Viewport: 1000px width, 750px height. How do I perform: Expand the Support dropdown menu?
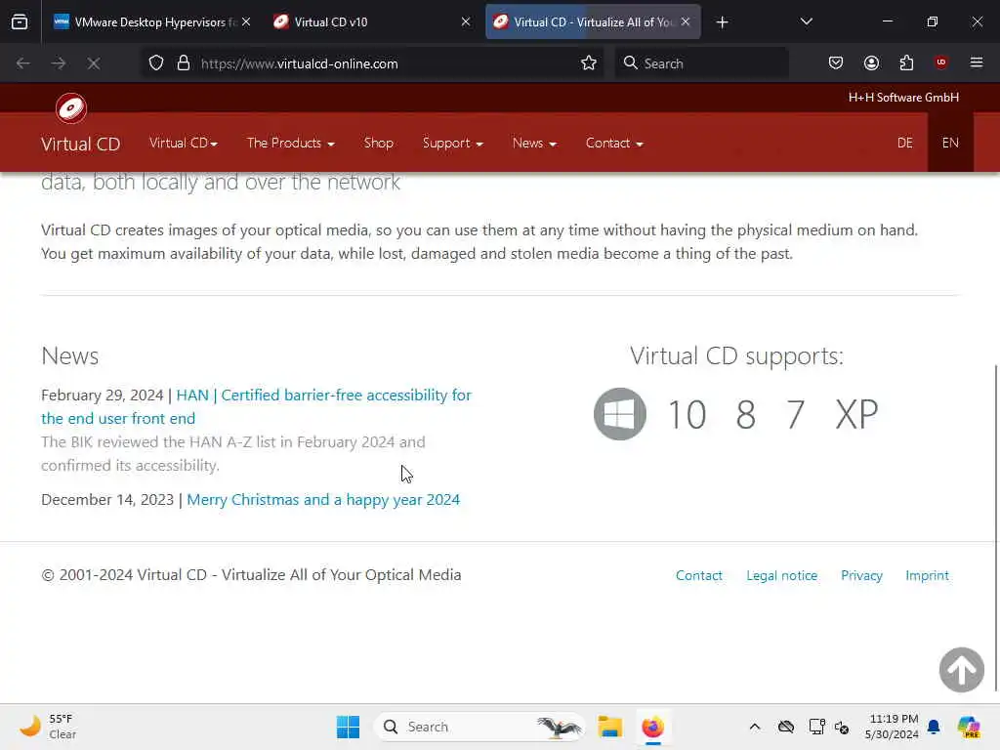pos(453,143)
